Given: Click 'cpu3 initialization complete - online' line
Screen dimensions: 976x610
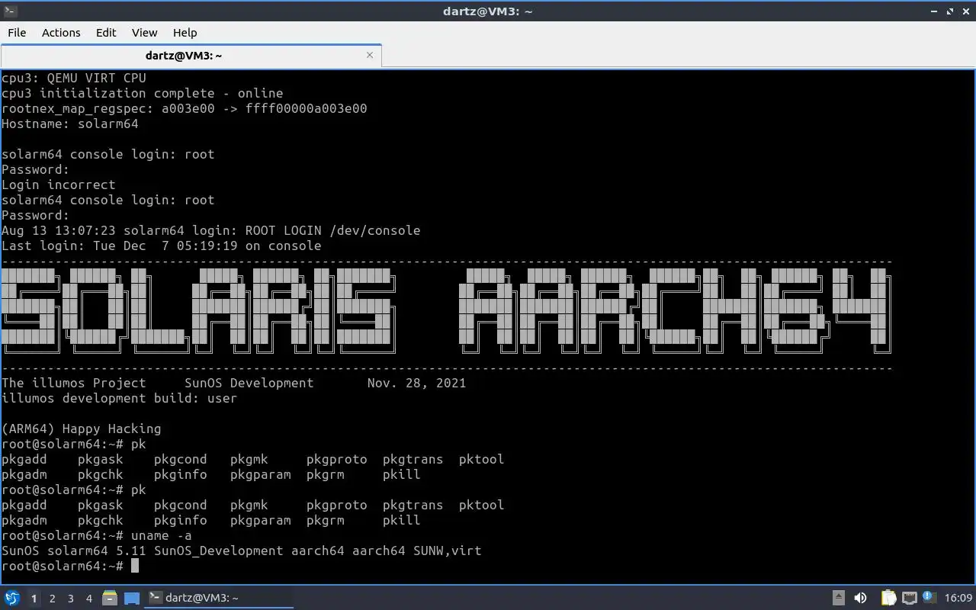Looking at the screenshot, I should tap(143, 93).
